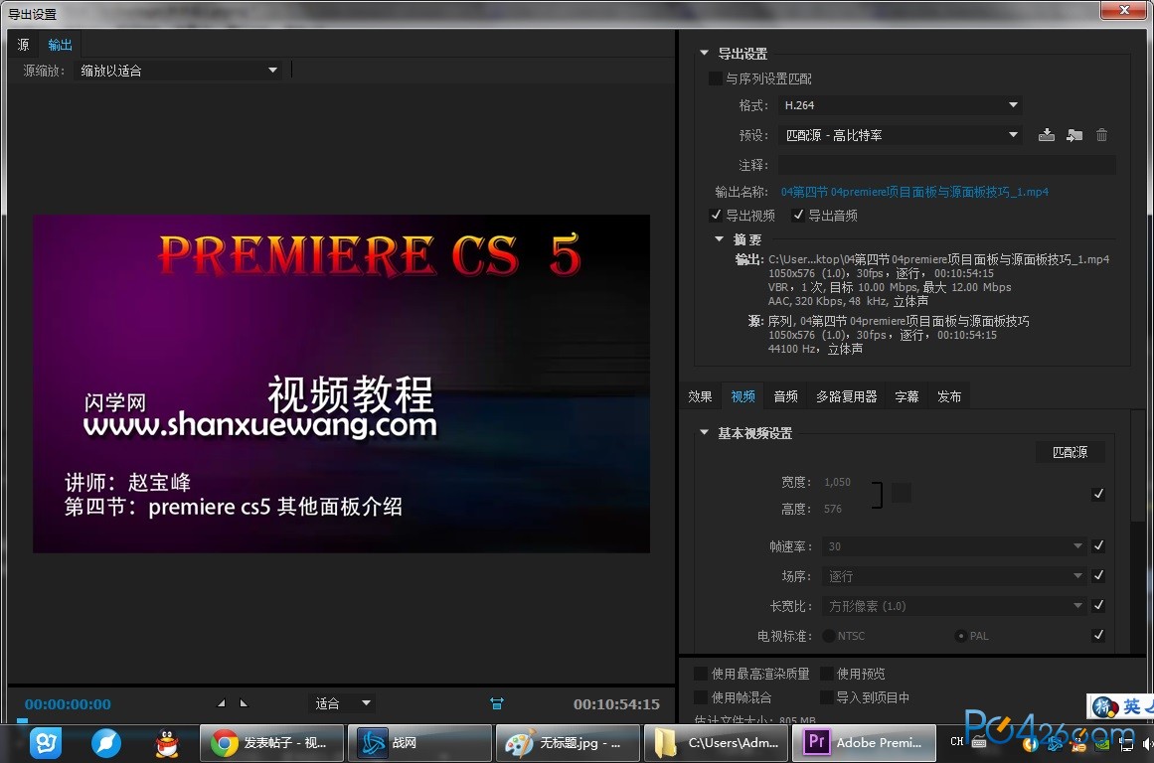1154x763 pixels.
Task: Open the Sogou browser taskbar icon
Action: point(106,743)
